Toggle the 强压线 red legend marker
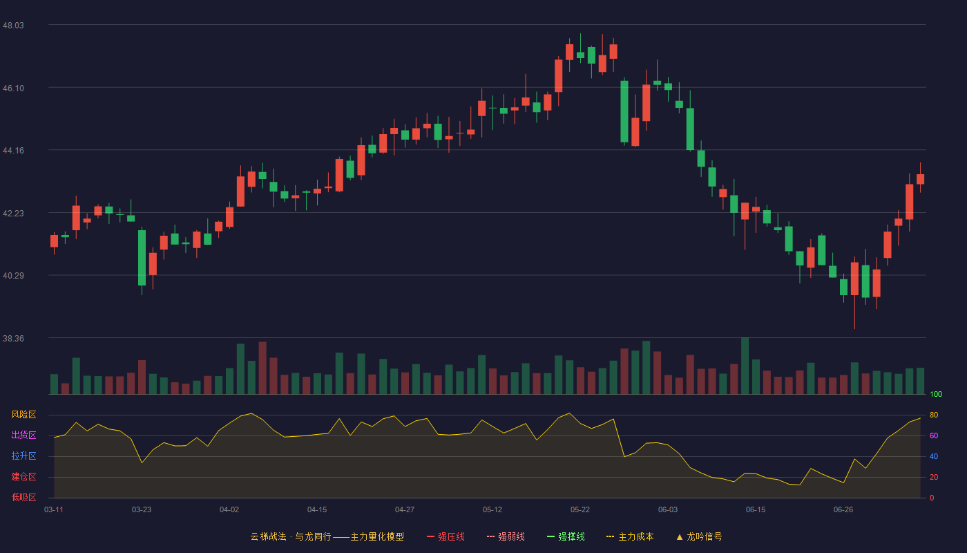 point(431,536)
